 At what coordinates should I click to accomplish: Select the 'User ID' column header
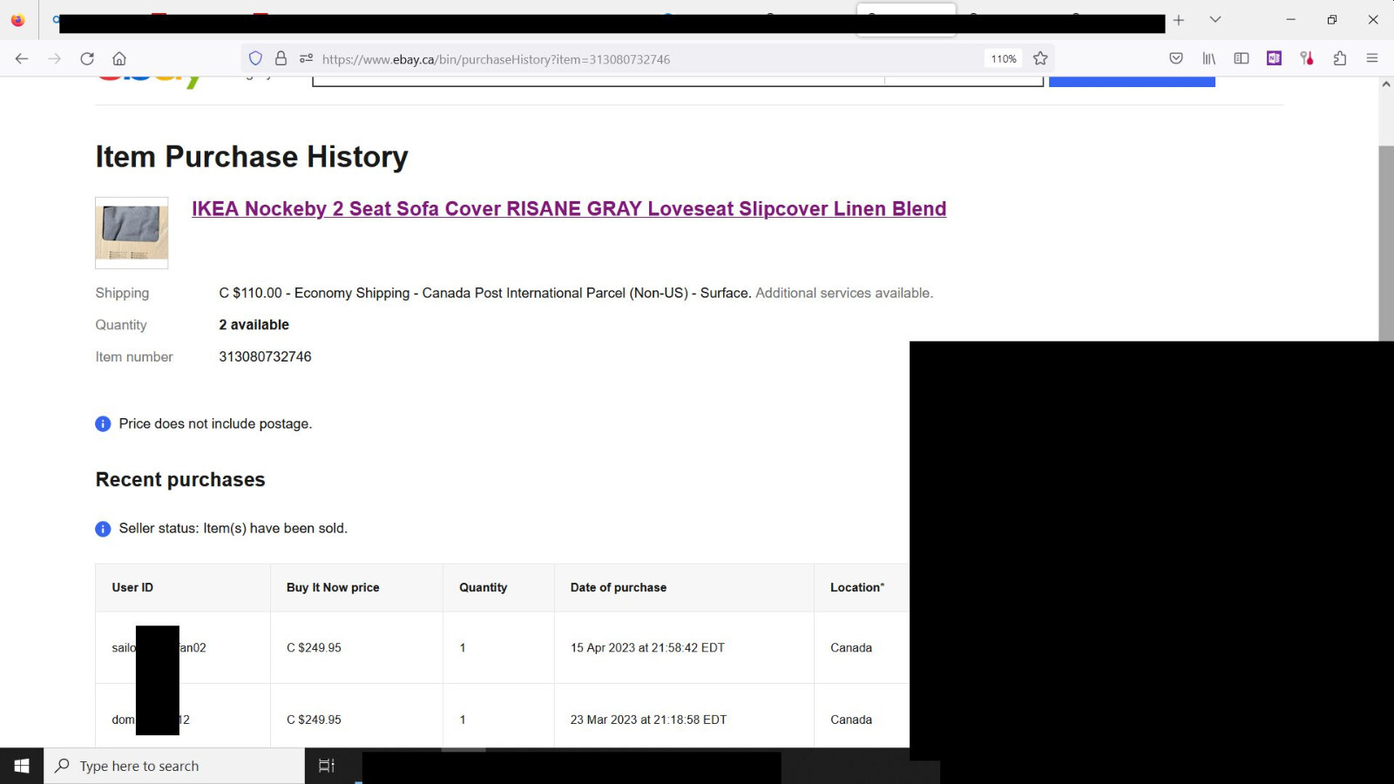pyautogui.click(x=132, y=588)
